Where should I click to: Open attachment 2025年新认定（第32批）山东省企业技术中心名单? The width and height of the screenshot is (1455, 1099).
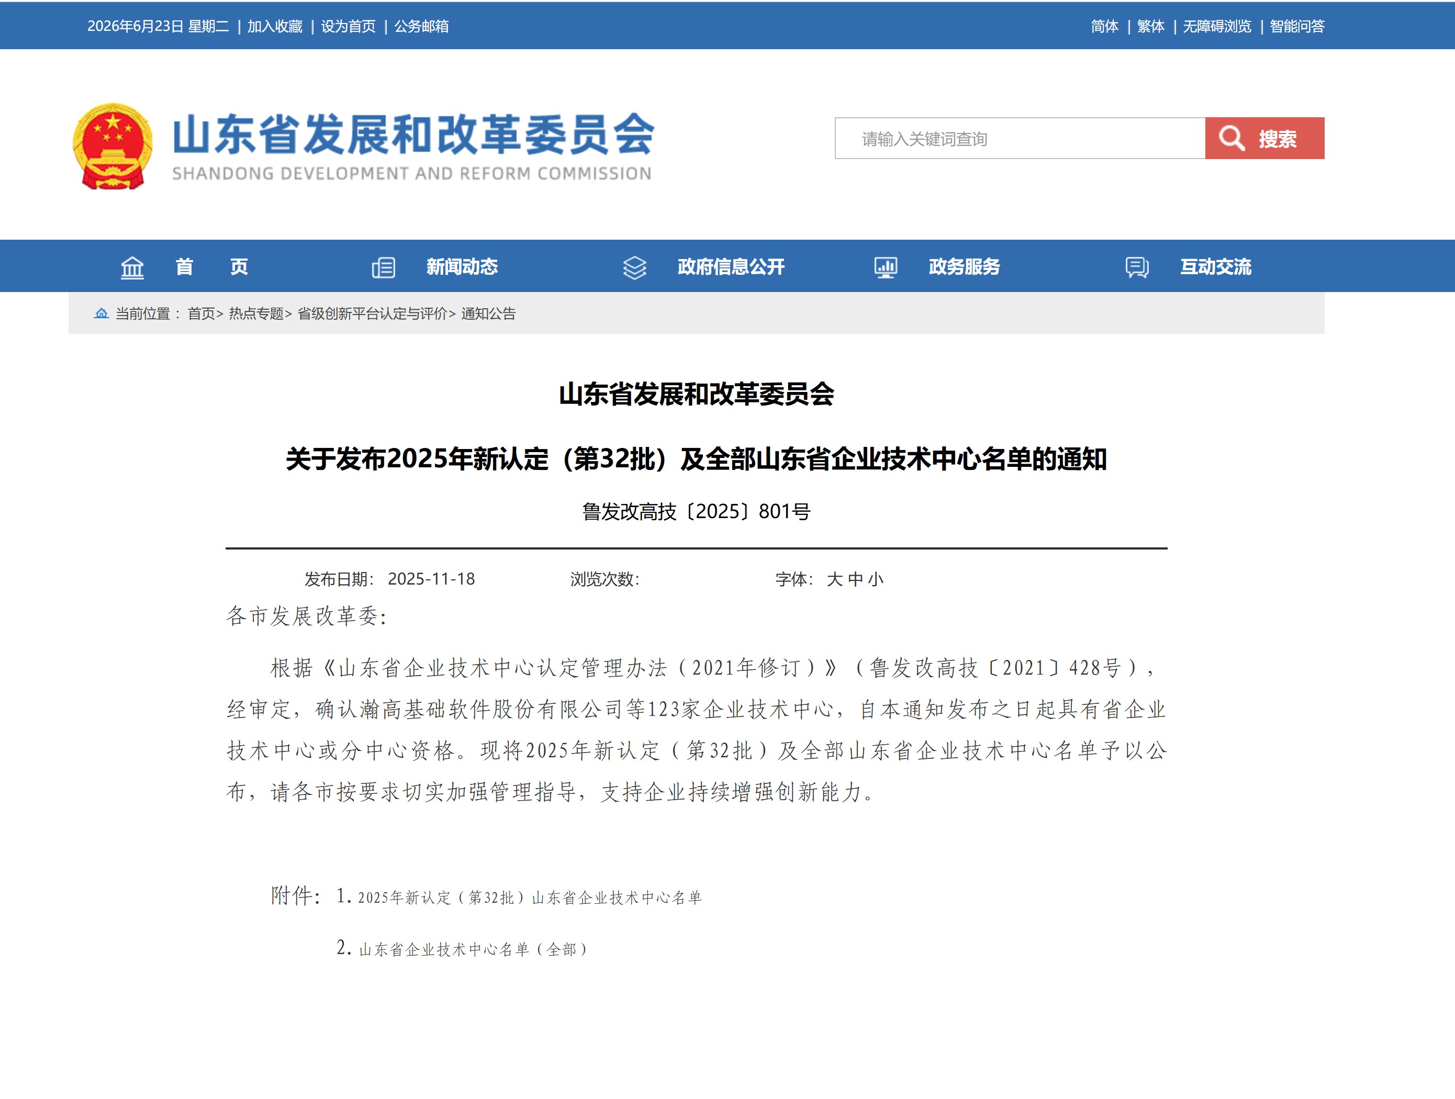click(x=530, y=897)
